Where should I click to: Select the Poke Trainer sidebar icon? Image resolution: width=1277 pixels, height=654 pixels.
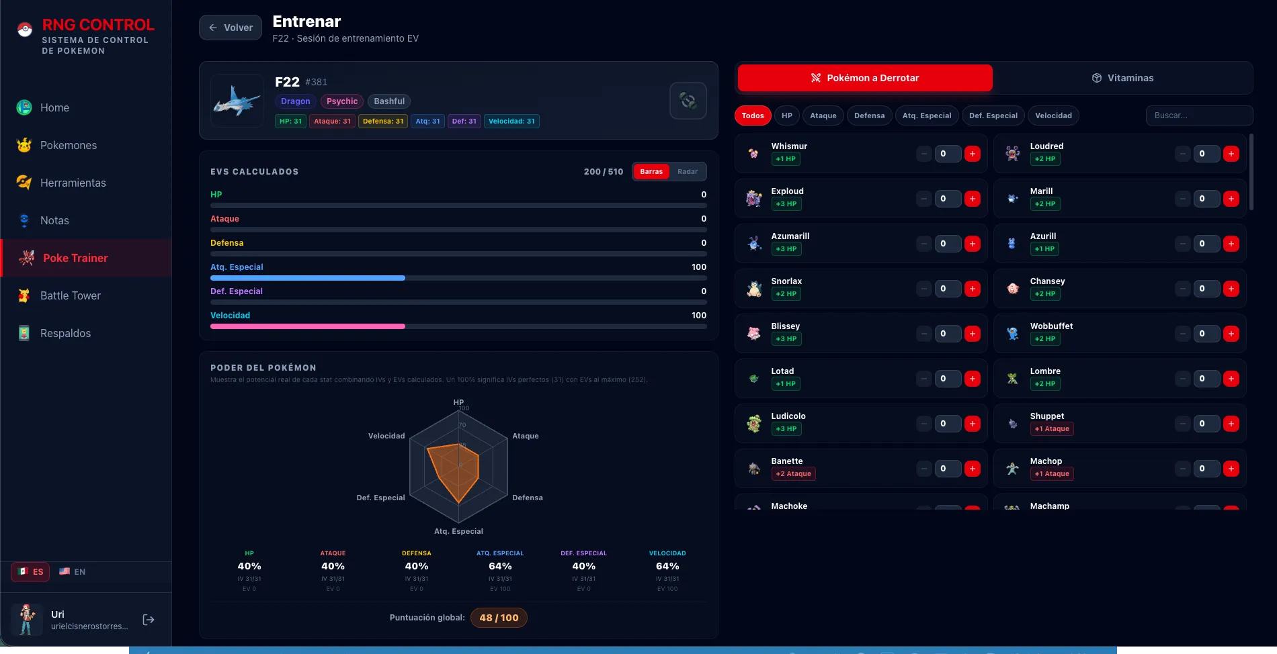click(27, 258)
